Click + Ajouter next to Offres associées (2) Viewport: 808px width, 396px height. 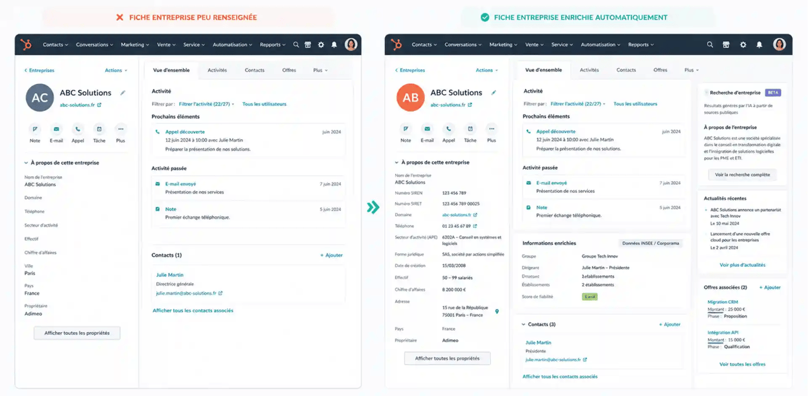770,288
